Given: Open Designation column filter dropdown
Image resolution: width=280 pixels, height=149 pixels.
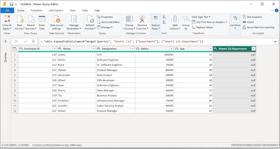Looking at the screenshot, I should (x=133, y=49).
